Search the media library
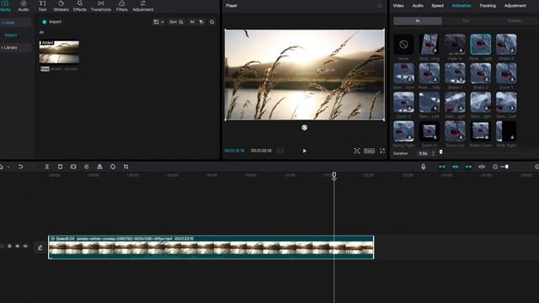Screen dimensions: 539x303 click(x=211, y=22)
